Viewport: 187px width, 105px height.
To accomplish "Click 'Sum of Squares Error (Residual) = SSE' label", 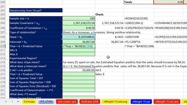I will tap(33, 86).
